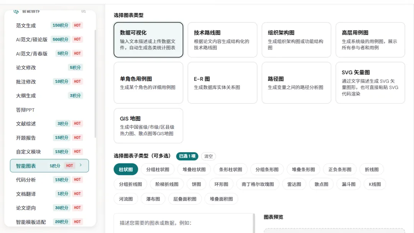The image size is (414, 233).
Task: Toggle the 分组柱状图 subtype chip
Action: pyautogui.click(x=158, y=169)
